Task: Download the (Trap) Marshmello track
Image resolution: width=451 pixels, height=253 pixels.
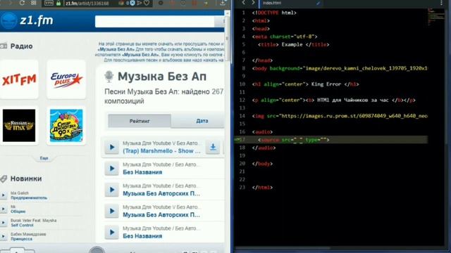Action: [x=213, y=147]
